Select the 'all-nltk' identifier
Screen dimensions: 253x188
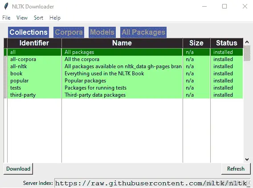18,66
